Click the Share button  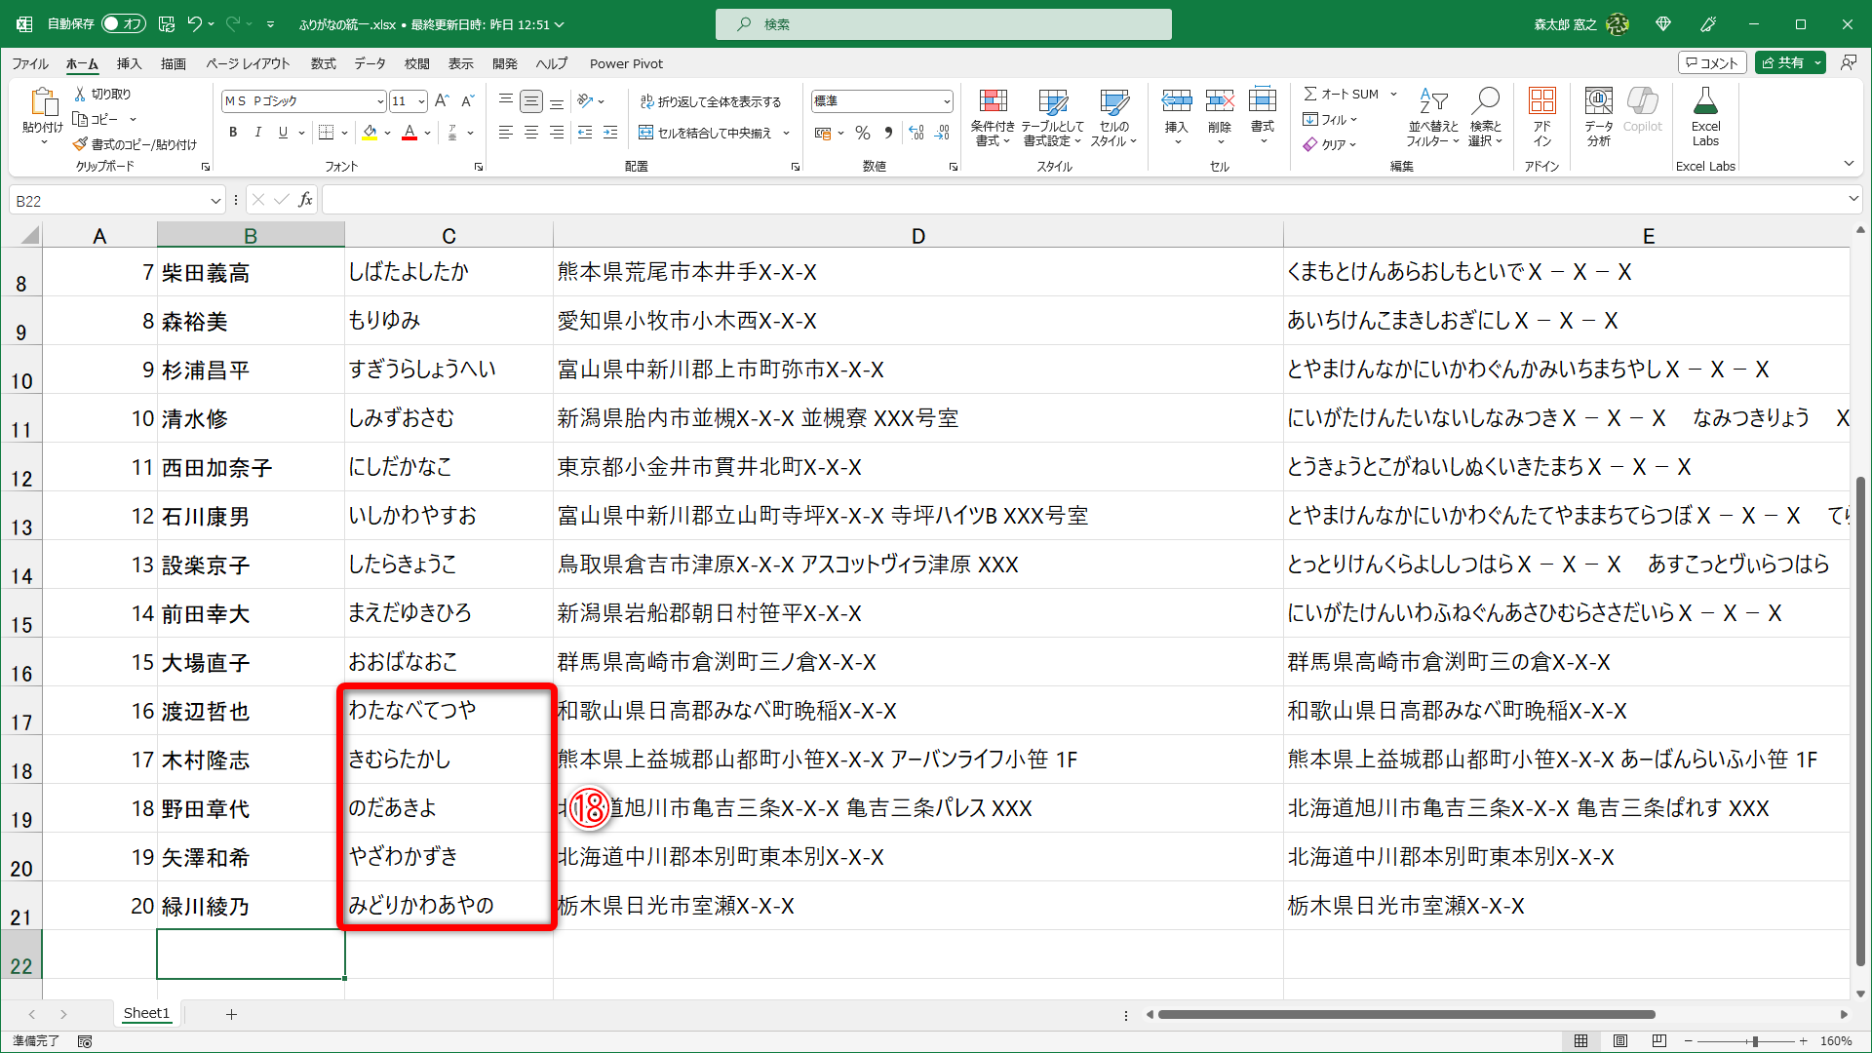[x=1782, y=62]
